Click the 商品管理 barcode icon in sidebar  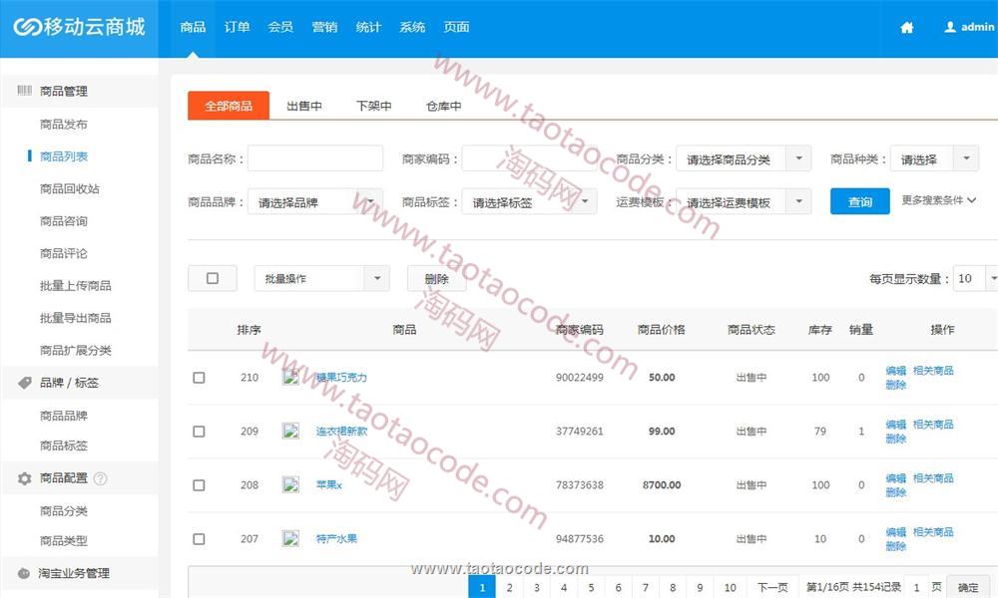pyautogui.click(x=24, y=91)
